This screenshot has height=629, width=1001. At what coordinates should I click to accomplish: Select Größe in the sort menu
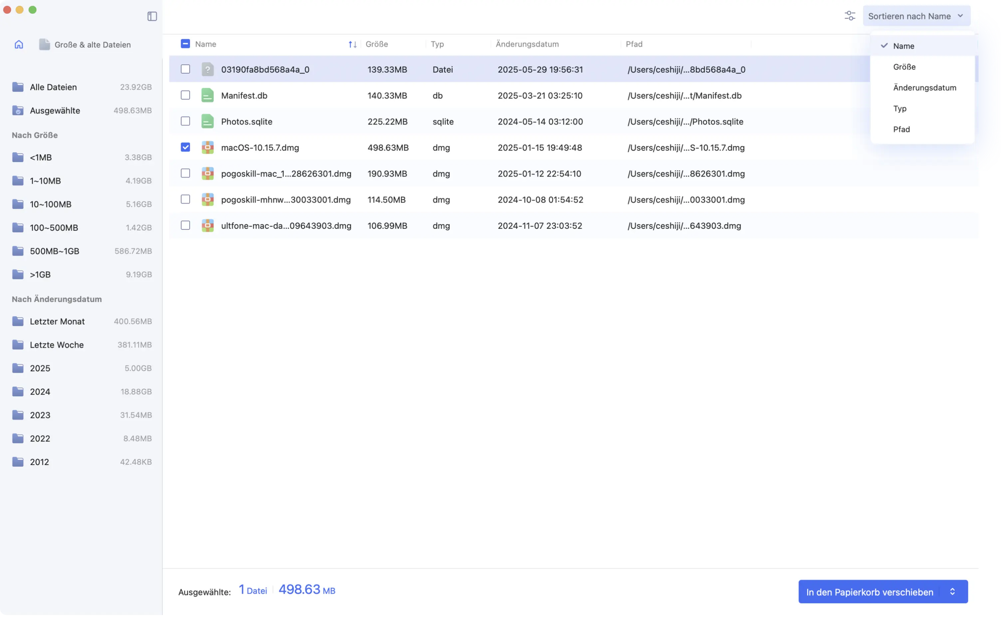point(922,67)
